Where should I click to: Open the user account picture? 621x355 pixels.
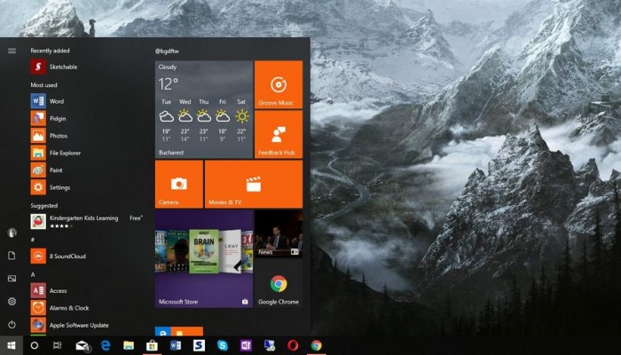(12, 233)
